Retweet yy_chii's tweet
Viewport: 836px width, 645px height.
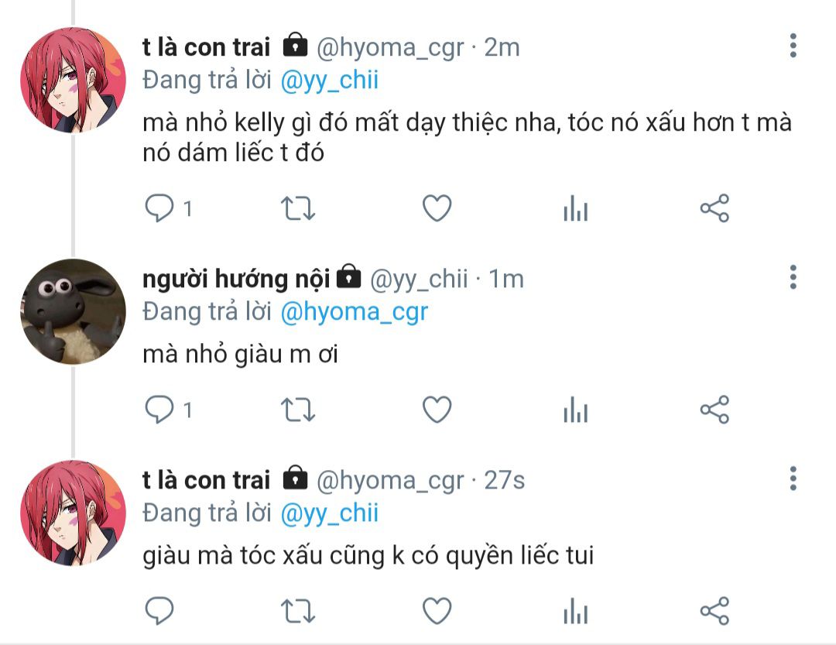(x=298, y=410)
